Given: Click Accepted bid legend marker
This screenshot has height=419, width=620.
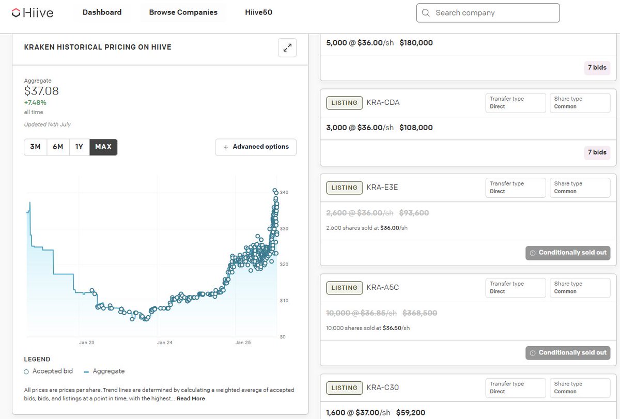Looking at the screenshot, I should tap(26, 371).
